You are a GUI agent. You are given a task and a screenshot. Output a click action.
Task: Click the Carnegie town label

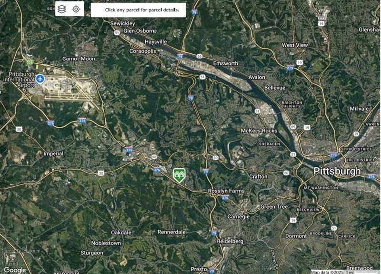click(239, 216)
